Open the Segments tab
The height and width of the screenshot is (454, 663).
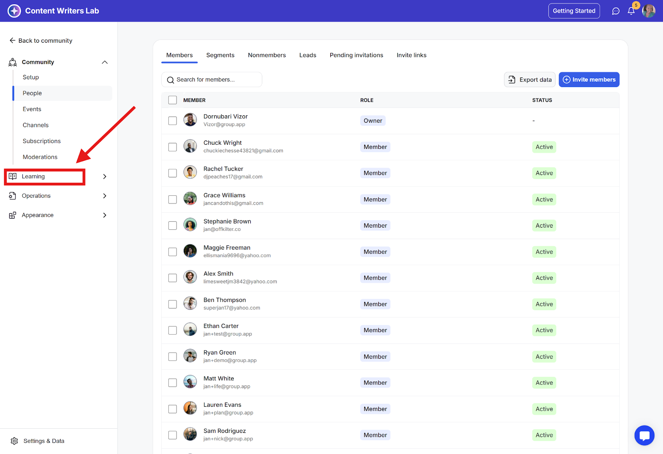point(220,55)
